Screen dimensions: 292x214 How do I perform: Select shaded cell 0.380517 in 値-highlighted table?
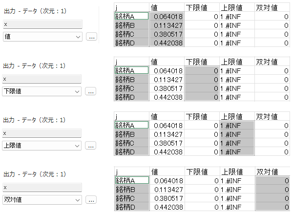tap(167, 34)
